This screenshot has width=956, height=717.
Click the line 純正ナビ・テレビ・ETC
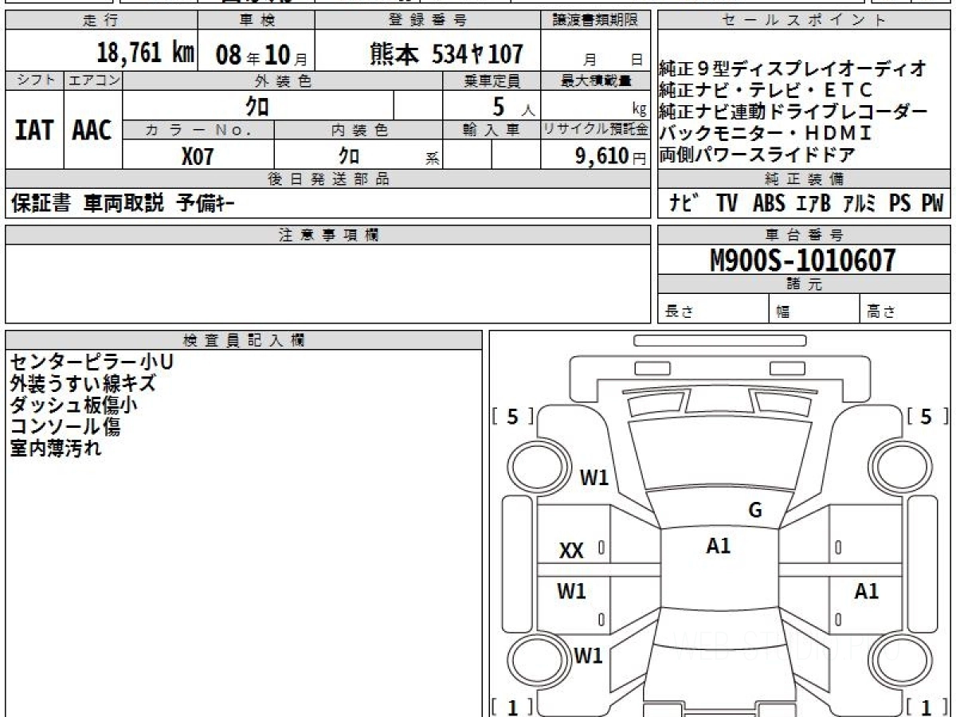tap(766, 90)
